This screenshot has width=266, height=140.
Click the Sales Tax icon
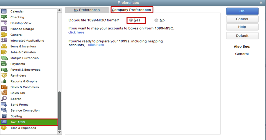[x=4, y=93]
